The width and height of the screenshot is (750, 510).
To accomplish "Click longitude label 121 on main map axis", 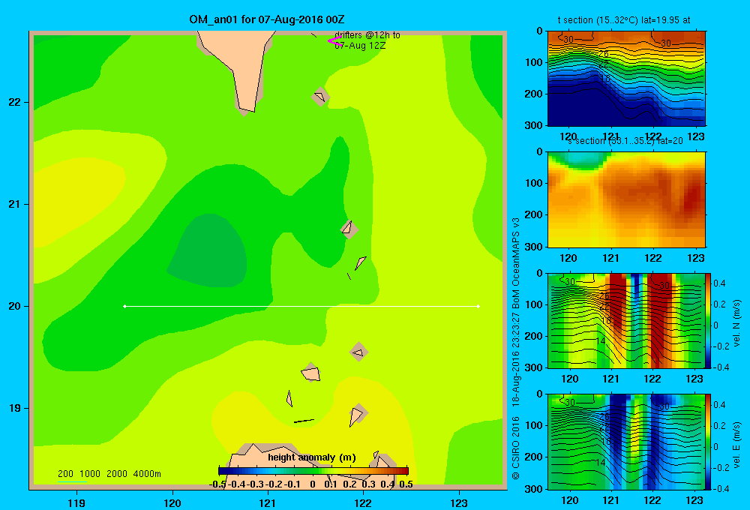I will pyautogui.click(x=268, y=502).
